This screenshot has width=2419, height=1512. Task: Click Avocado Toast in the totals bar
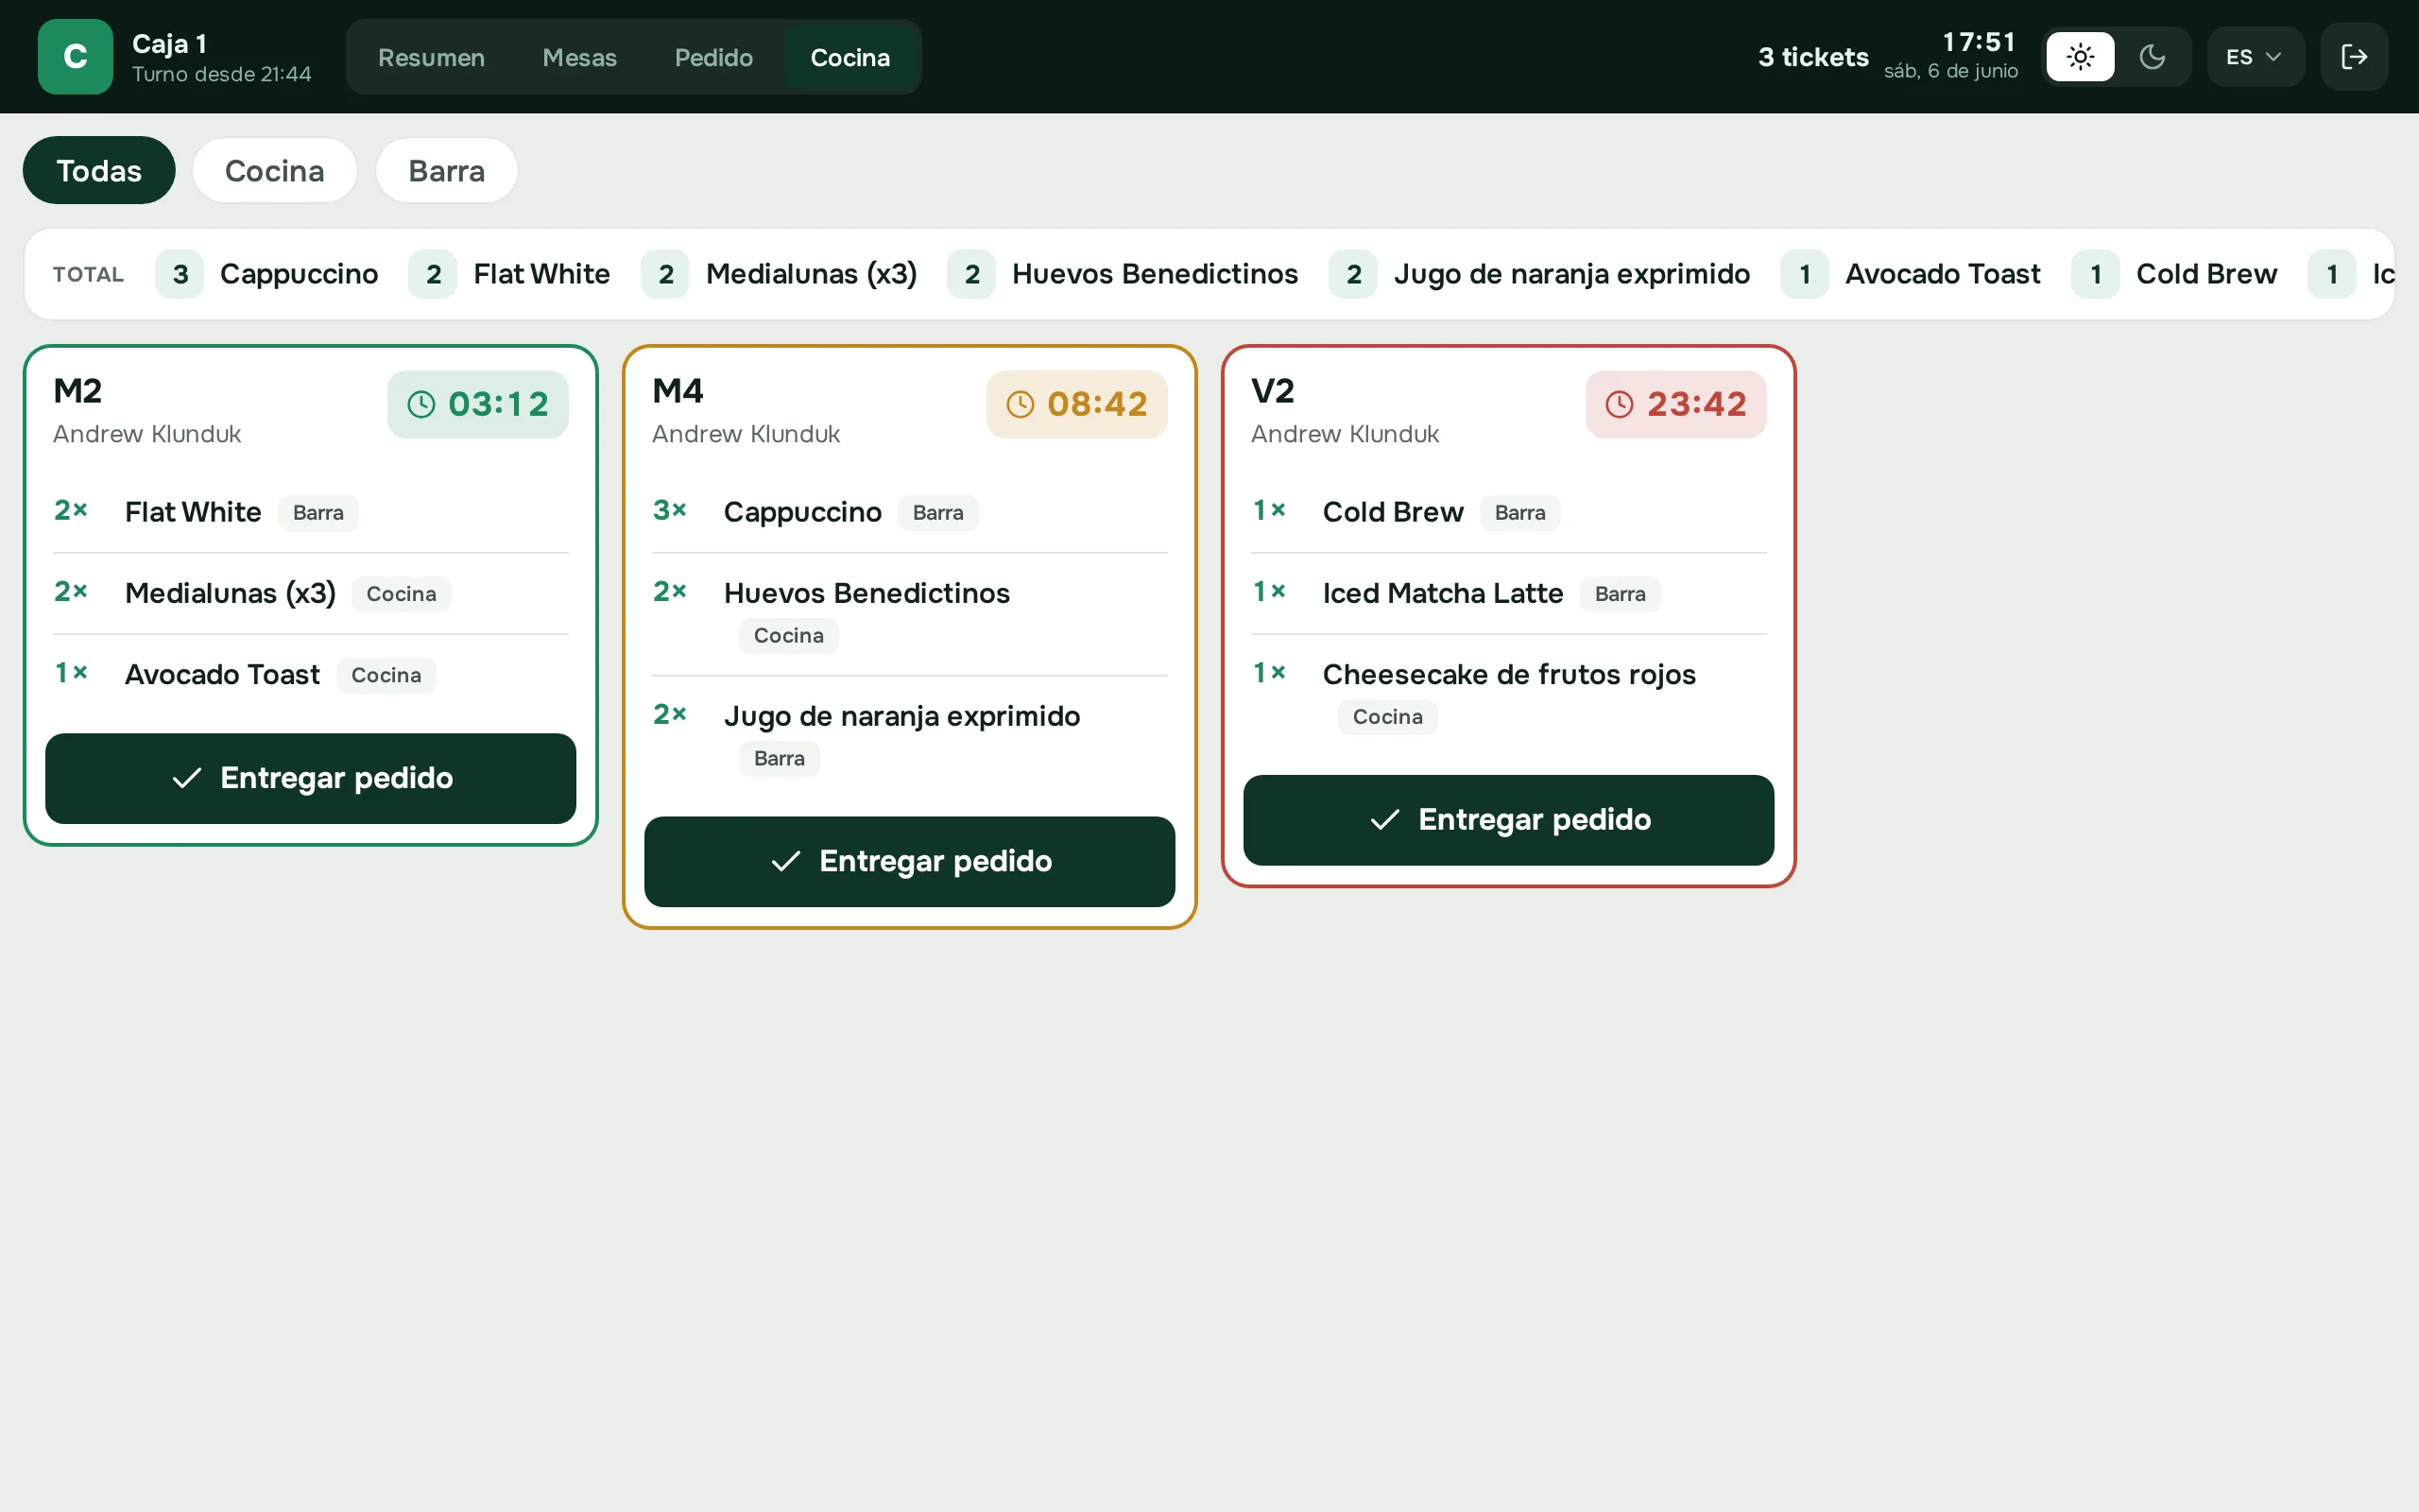pyautogui.click(x=1942, y=274)
